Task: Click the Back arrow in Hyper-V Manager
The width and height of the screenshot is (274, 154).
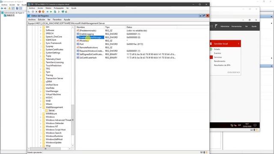Action: pos(2,8)
